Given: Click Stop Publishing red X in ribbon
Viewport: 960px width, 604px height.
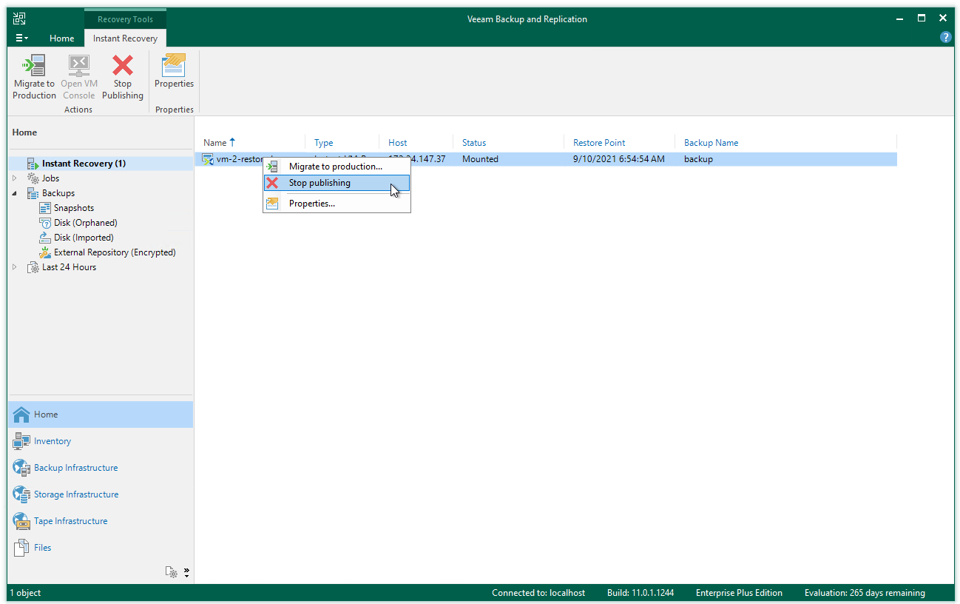Looking at the screenshot, I should click(123, 65).
